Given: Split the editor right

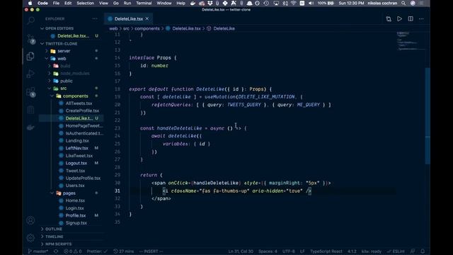Looking at the screenshot, I should click(411, 19).
